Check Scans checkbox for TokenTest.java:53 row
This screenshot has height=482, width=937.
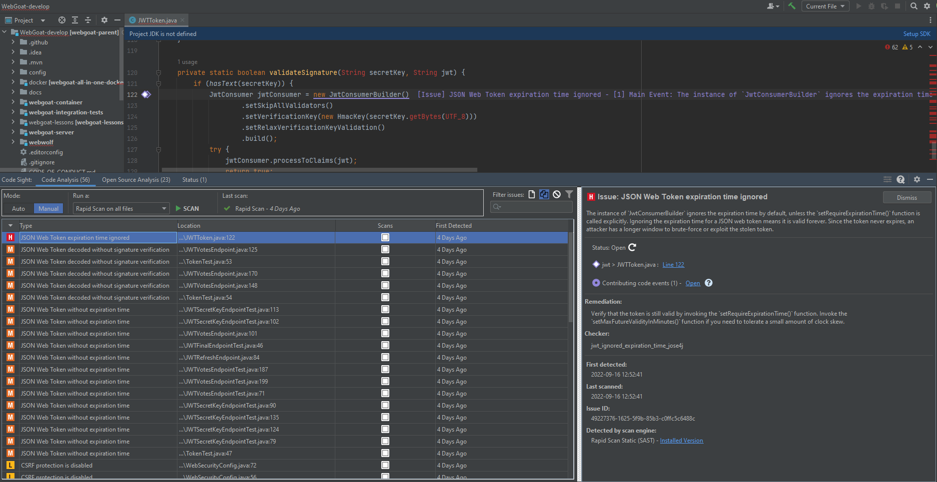(x=385, y=261)
